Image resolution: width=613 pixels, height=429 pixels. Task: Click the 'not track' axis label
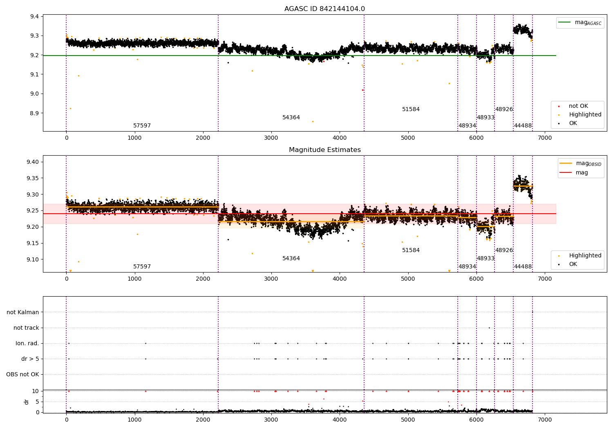tap(26, 328)
